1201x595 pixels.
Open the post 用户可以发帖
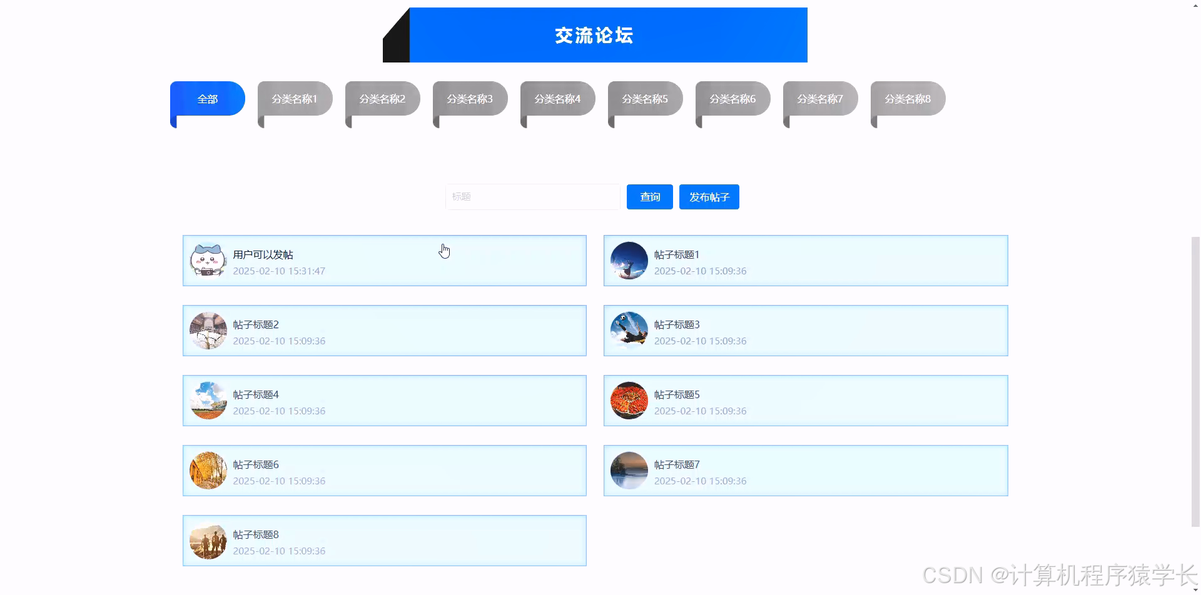click(385, 261)
